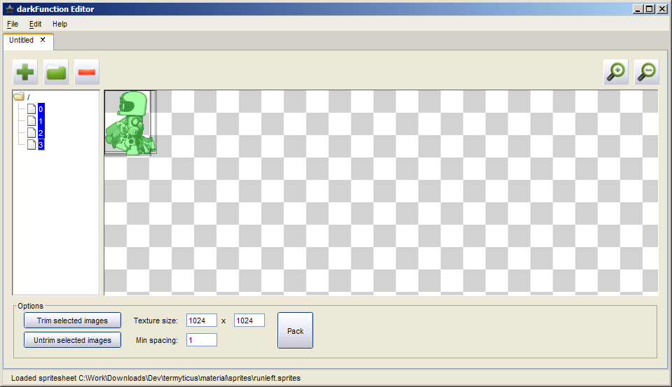Click the page icon beside sprite 0
This screenshot has height=387, width=672.
(x=32, y=108)
